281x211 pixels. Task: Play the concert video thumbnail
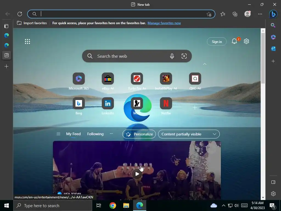click(137, 174)
